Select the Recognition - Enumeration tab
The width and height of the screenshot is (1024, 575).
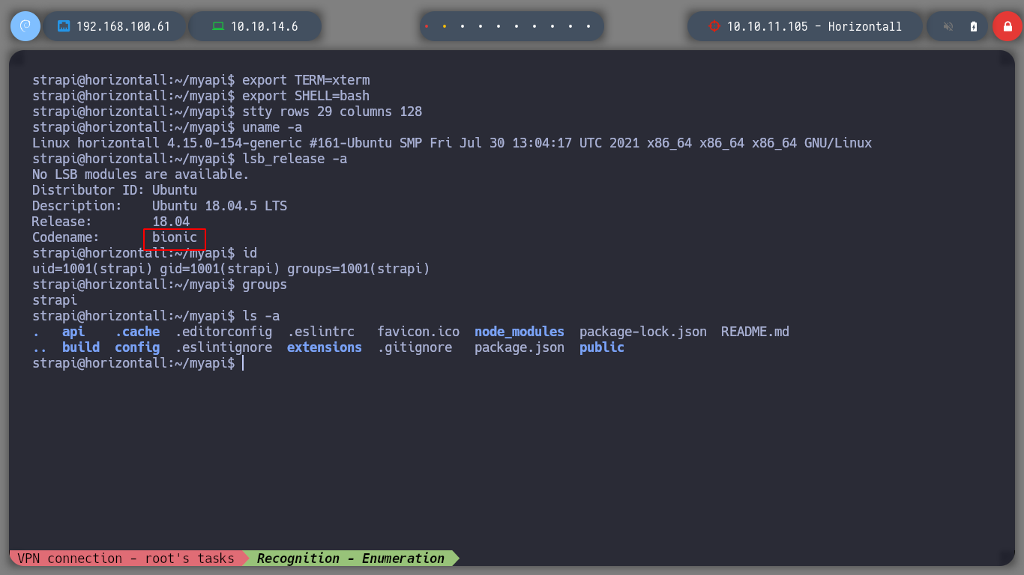351,559
